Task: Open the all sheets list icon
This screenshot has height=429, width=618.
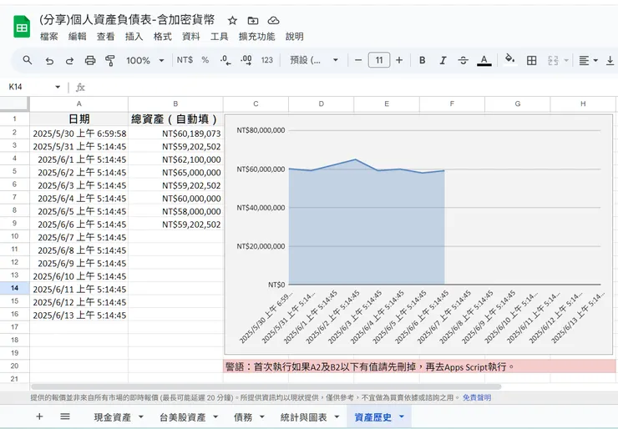Action: (64, 416)
